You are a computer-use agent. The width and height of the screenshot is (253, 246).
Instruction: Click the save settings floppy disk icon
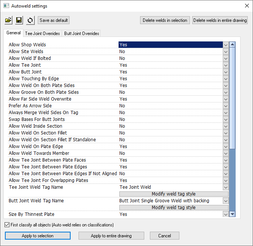[x=19, y=20]
